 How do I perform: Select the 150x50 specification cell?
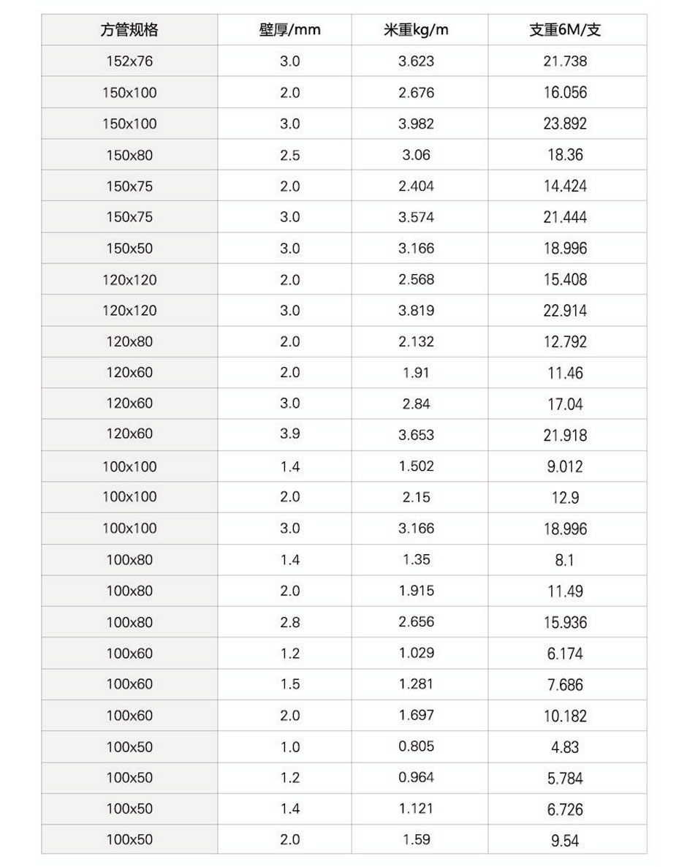coord(129,249)
